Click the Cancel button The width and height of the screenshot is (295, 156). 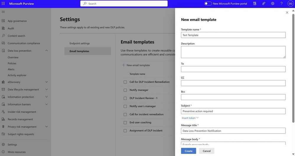[207, 151]
